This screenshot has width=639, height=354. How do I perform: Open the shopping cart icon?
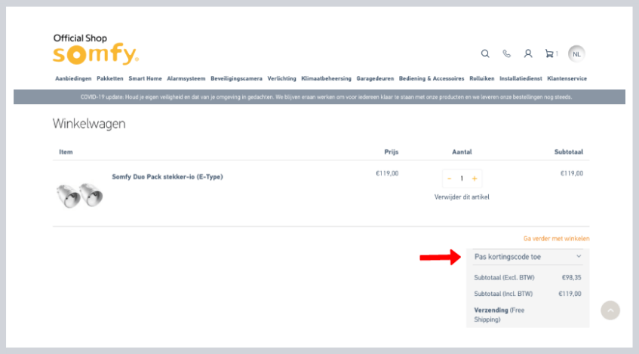(550, 53)
